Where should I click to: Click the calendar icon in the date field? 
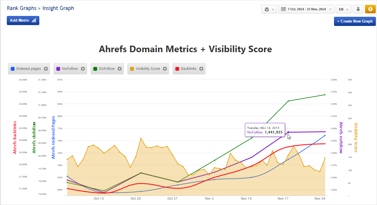[x=283, y=9]
